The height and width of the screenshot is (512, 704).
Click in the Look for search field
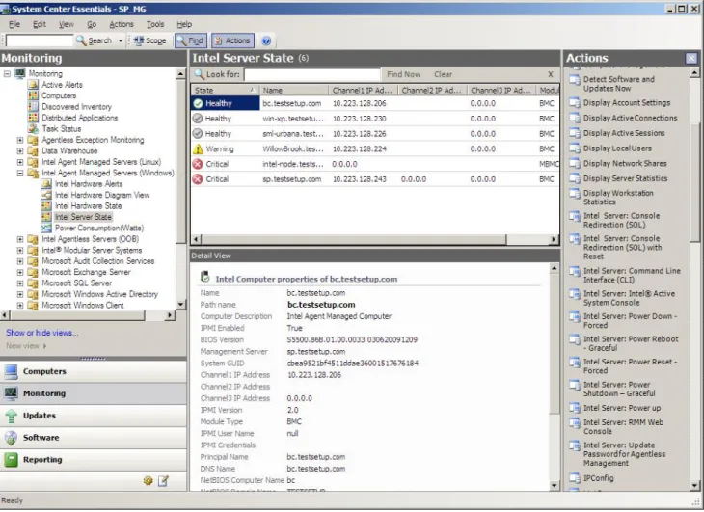click(312, 74)
